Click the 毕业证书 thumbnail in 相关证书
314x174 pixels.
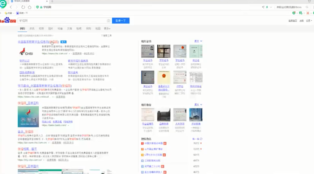click(148, 51)
